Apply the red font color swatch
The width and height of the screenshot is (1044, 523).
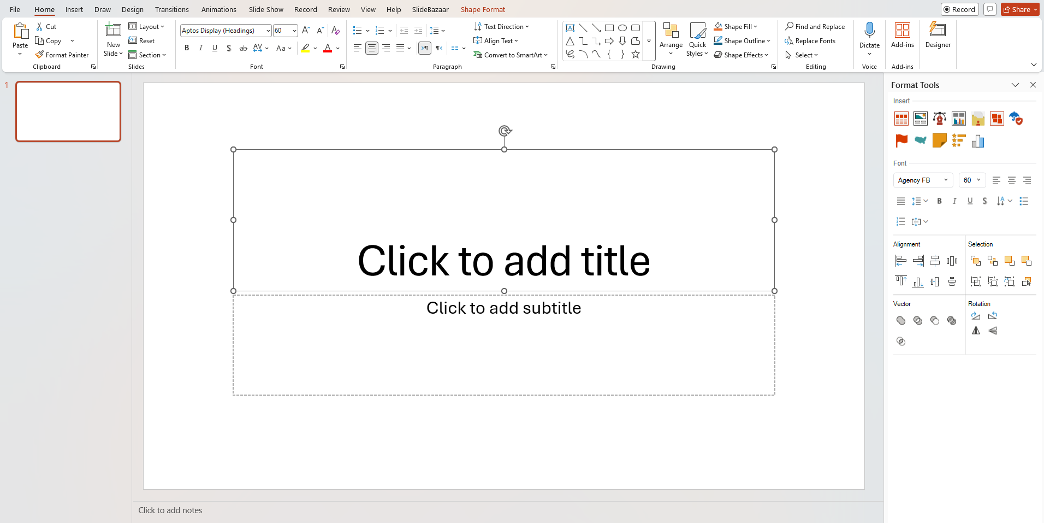point(328,48)
